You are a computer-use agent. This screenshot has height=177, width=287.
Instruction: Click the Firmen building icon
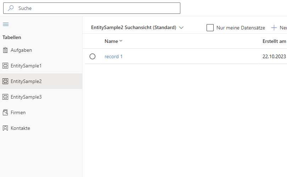[x=5, y=112]
